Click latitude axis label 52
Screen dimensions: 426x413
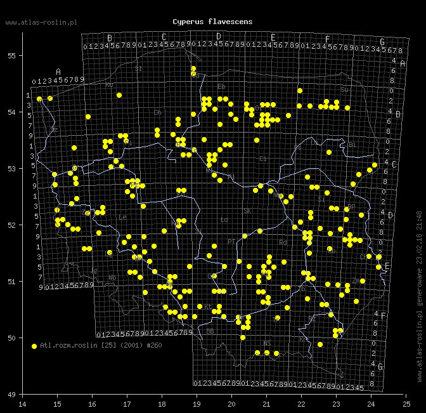click(x=11, y=225)
